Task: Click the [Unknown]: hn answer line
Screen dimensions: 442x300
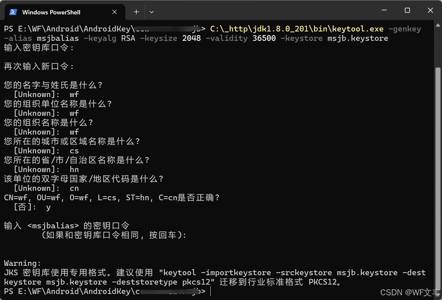Action: pos(46,169)
